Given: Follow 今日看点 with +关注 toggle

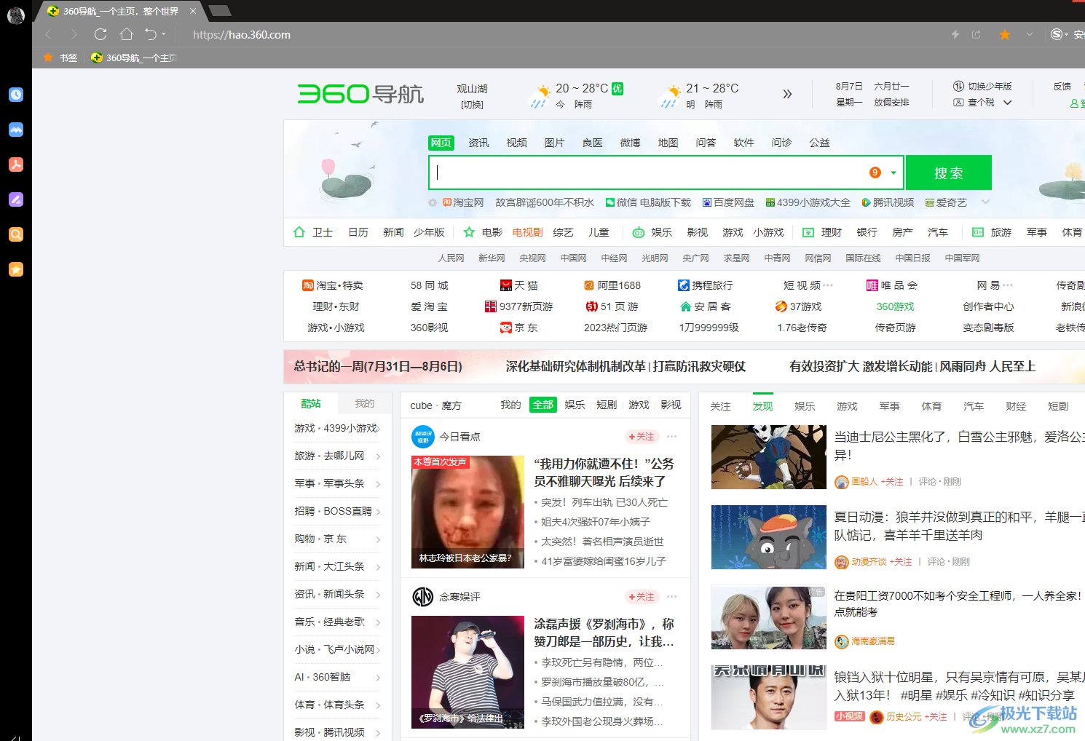Looking at the screenshot, I should (x=642, y=437).
